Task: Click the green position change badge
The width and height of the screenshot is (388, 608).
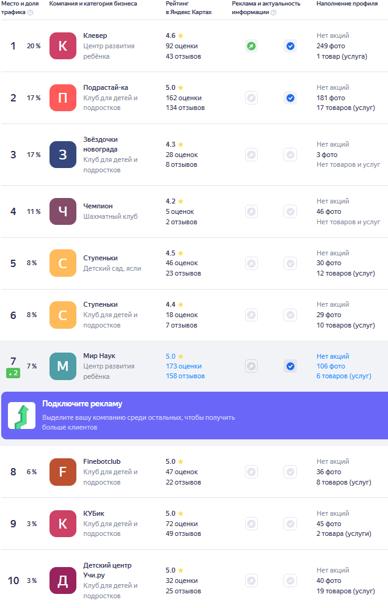Action: 13,373
